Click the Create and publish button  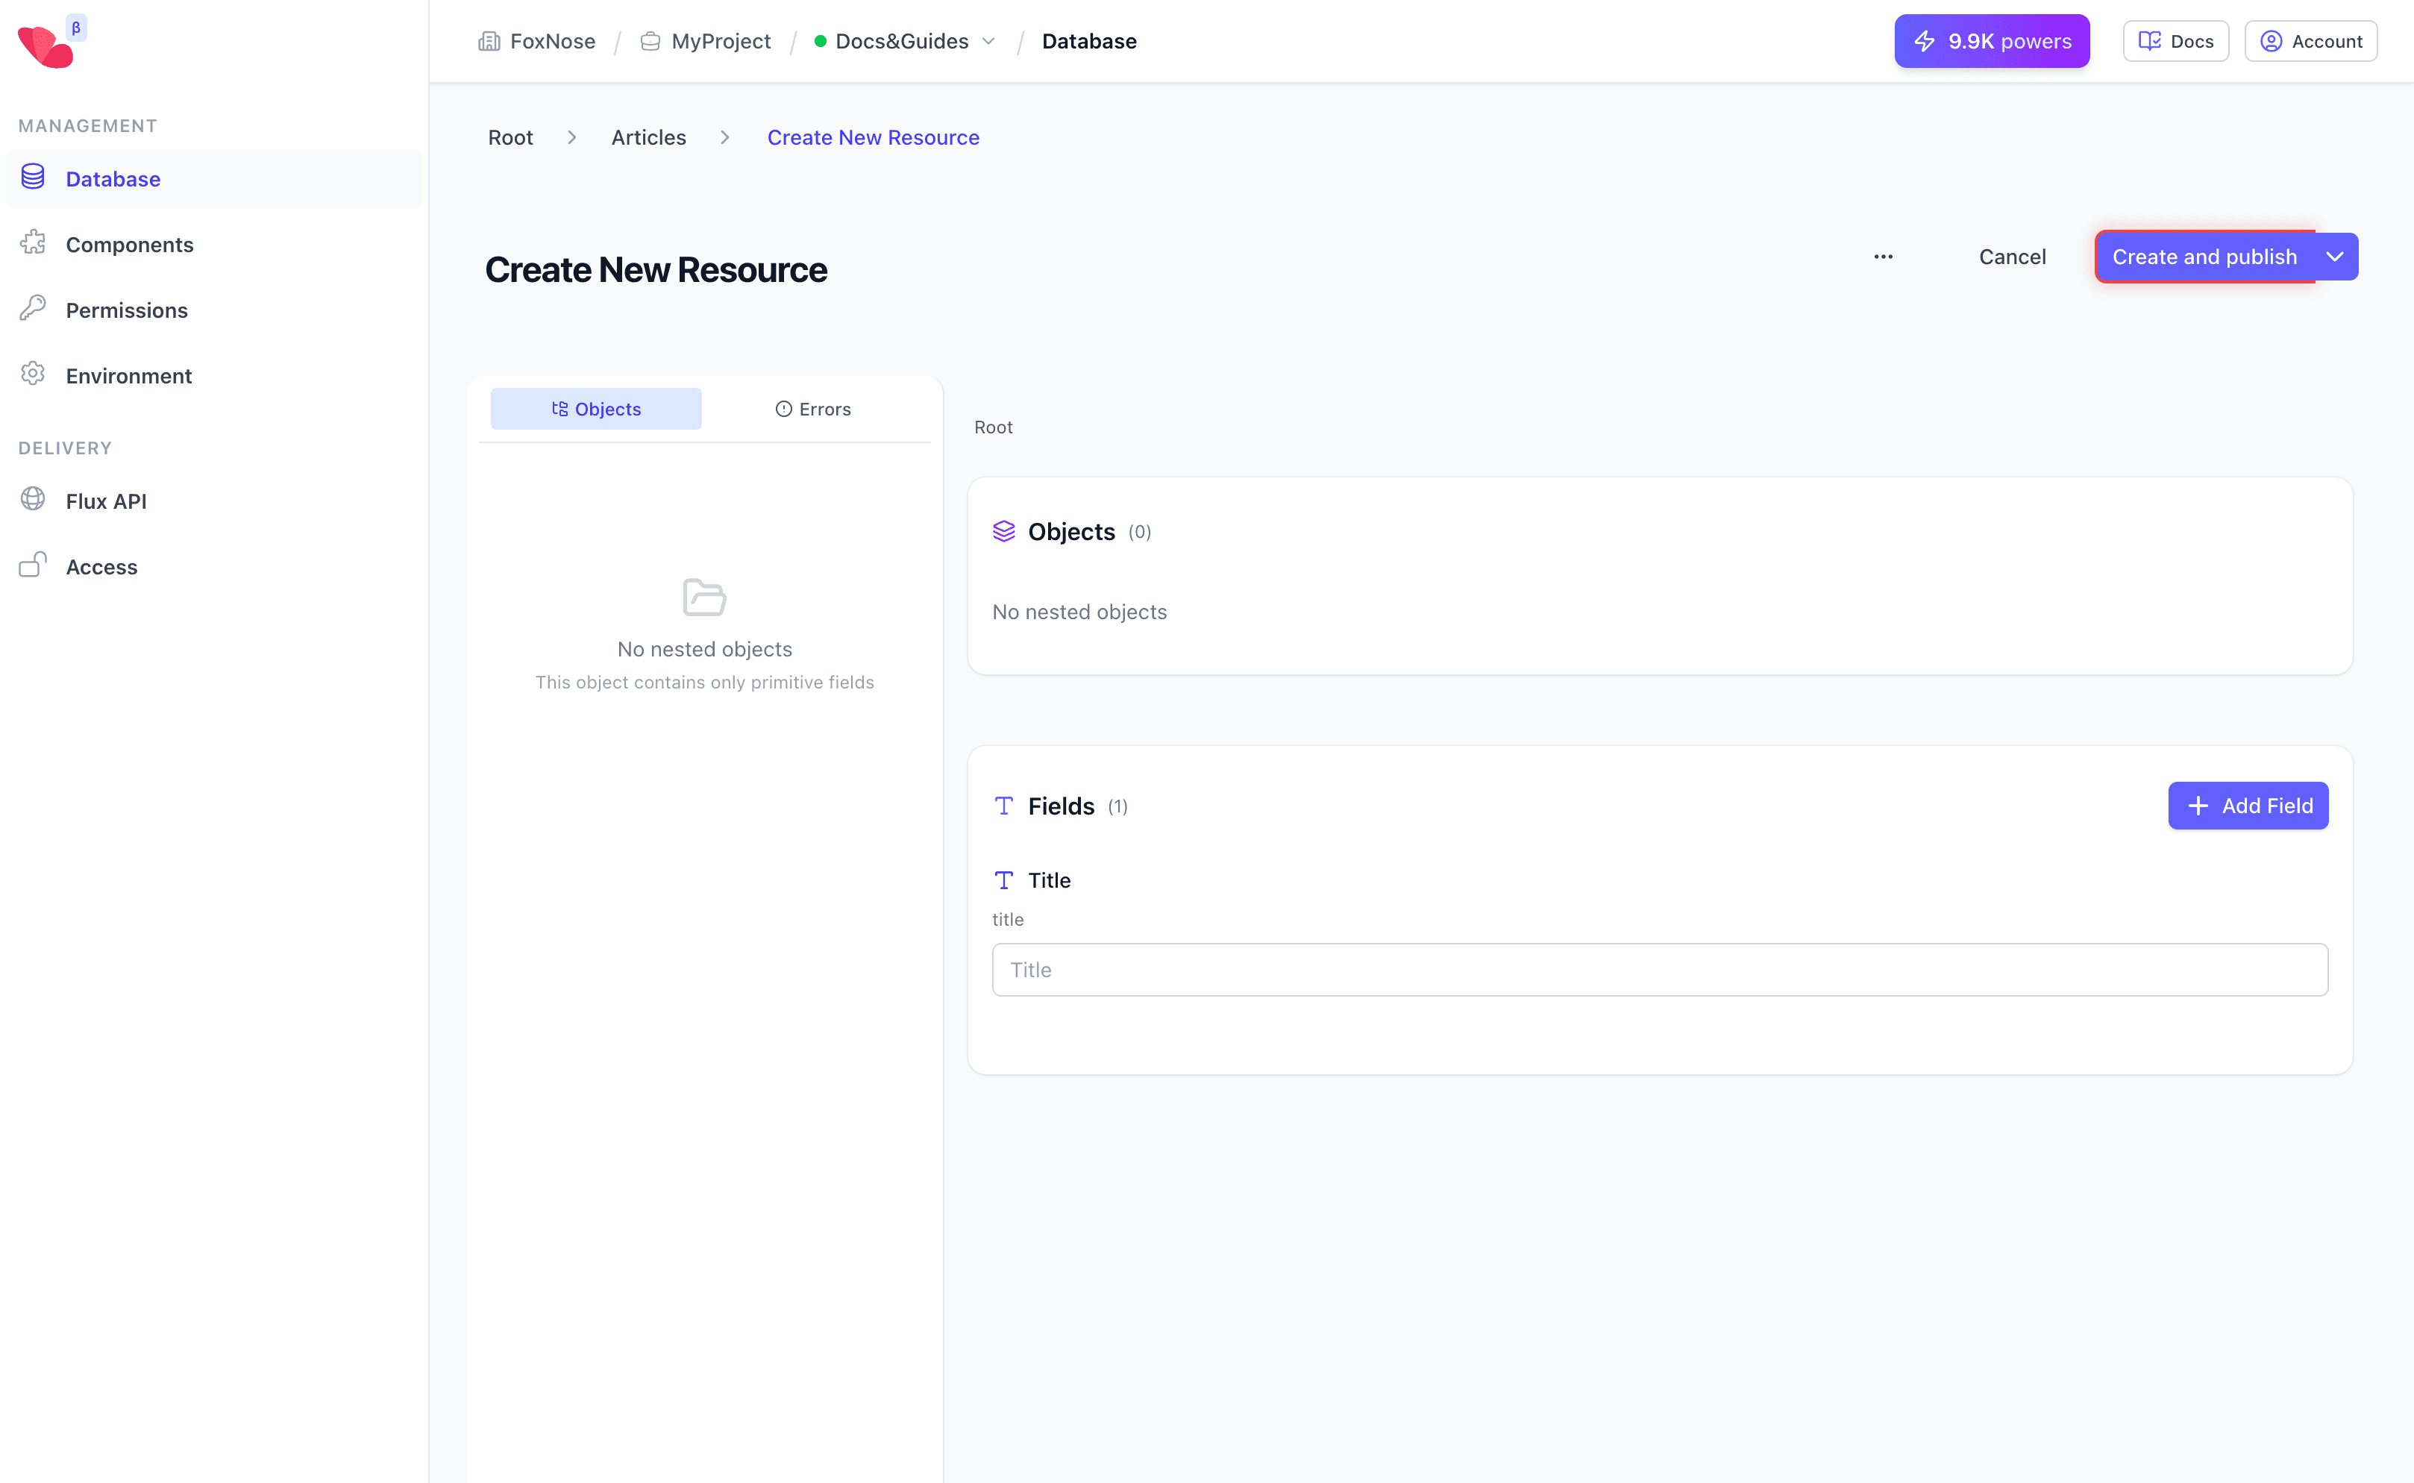click(x=2205, y=257)
